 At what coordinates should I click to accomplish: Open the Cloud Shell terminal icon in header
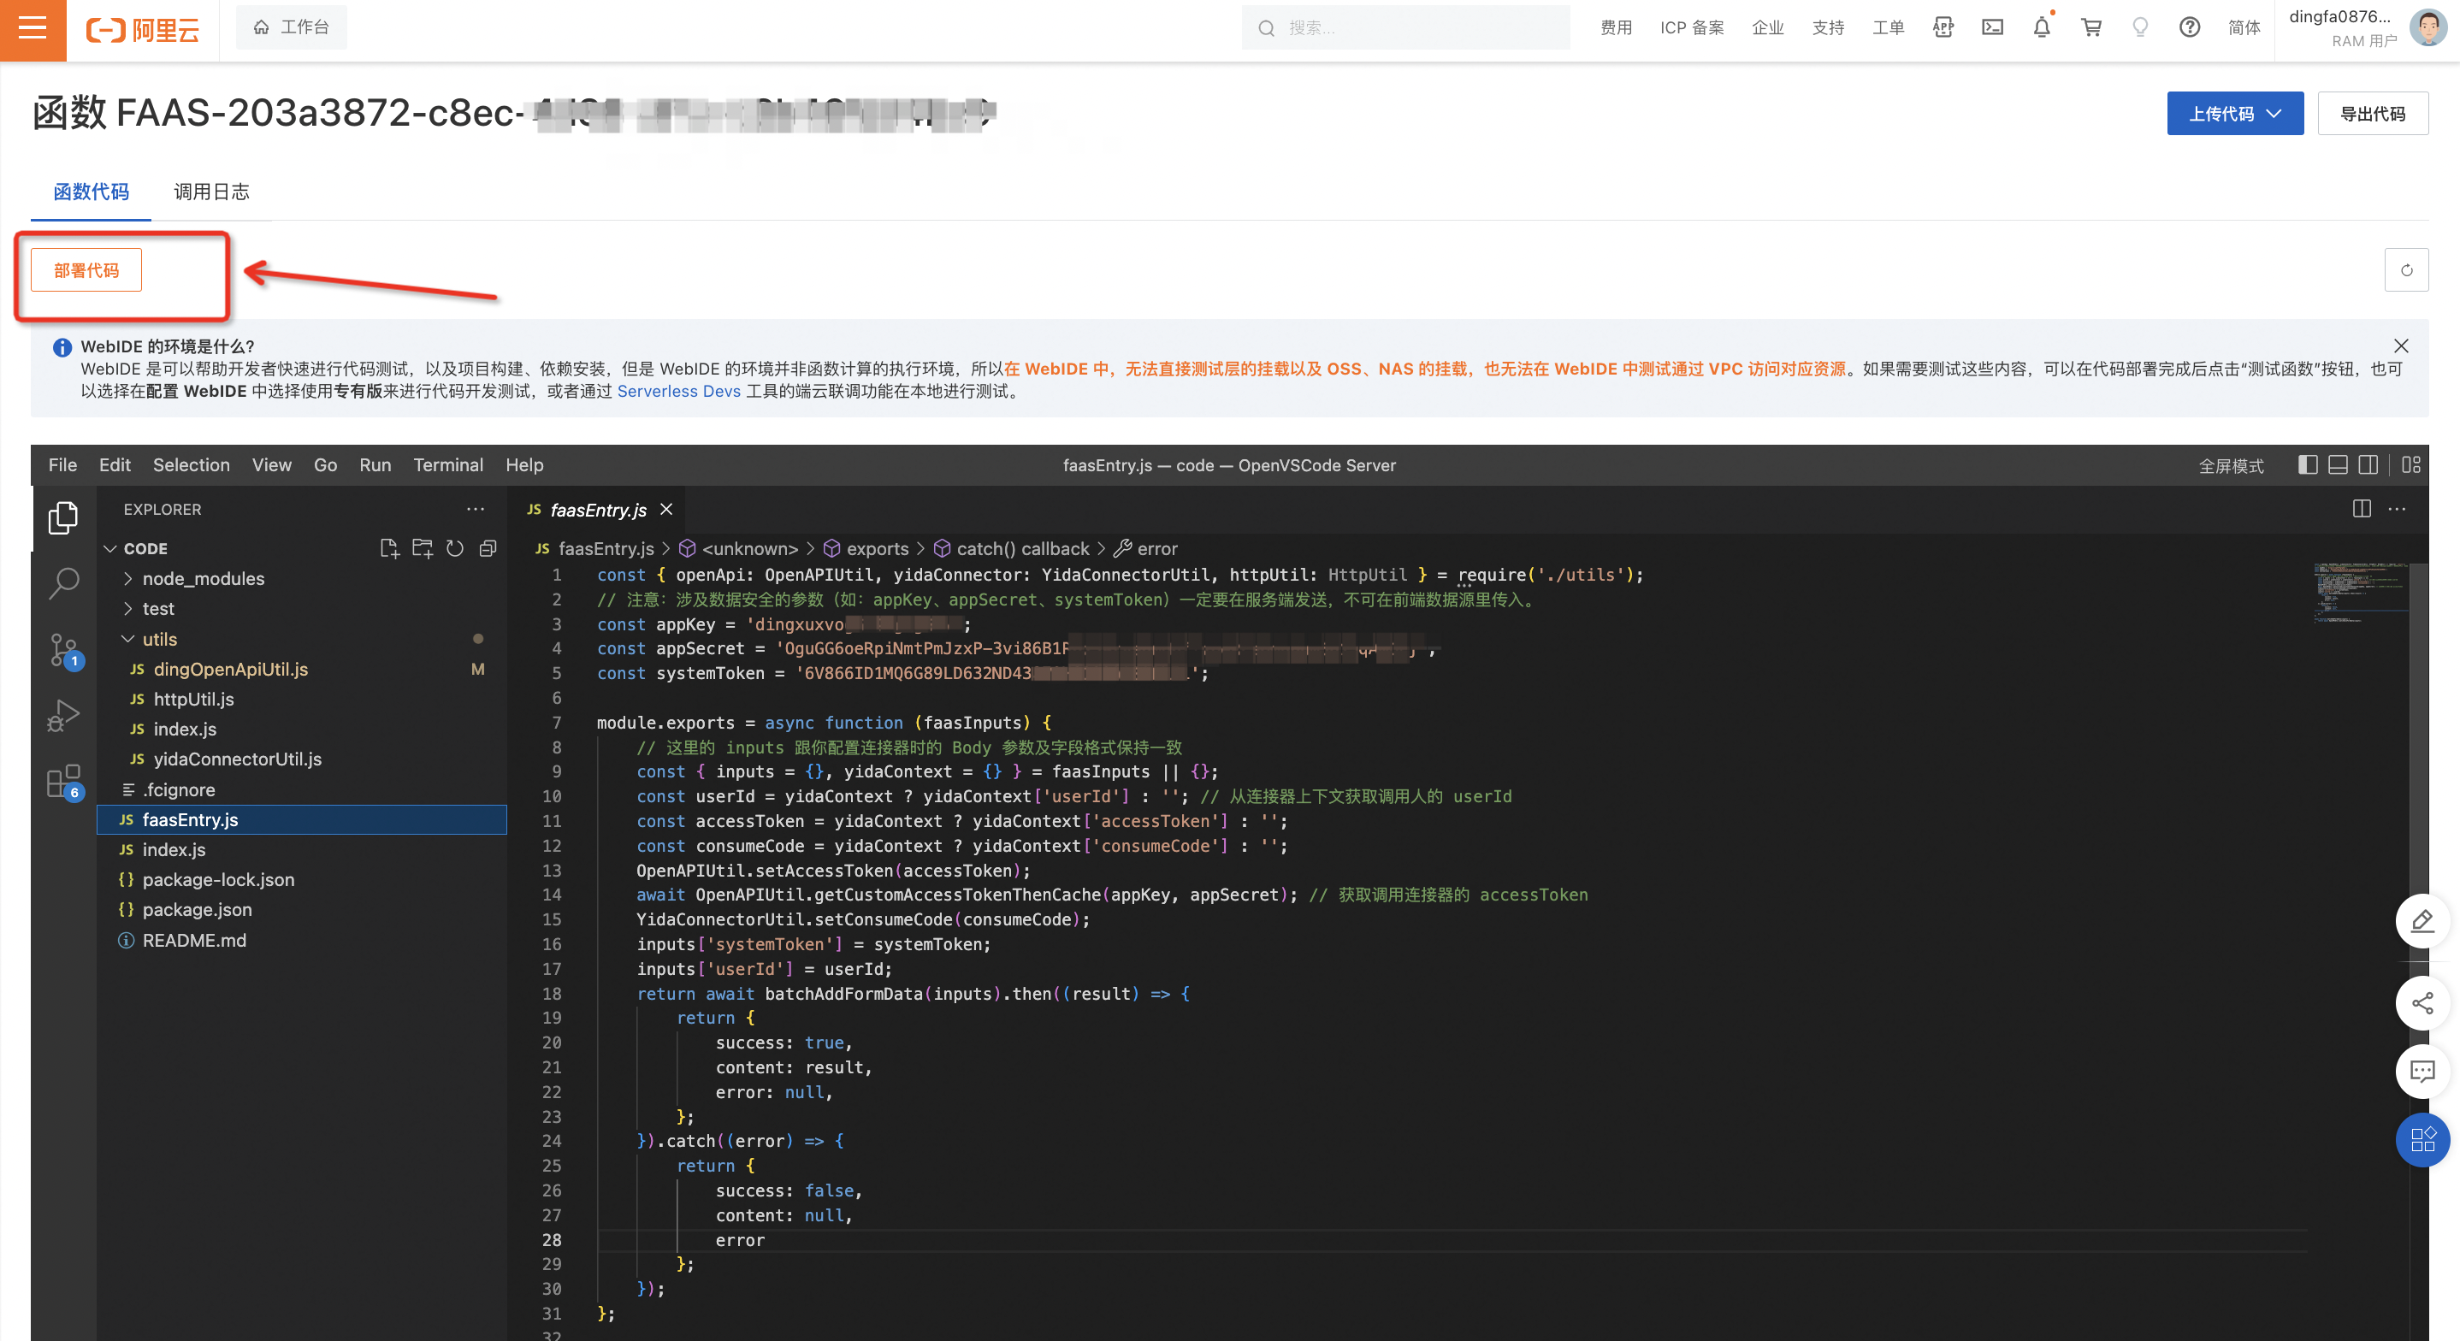1992,27
